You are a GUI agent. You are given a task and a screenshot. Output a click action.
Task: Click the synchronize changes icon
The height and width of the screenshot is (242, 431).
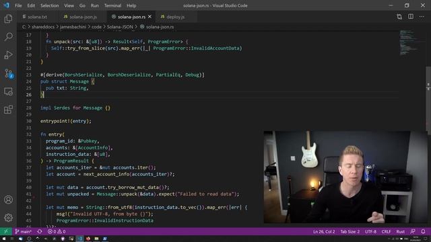40,231
